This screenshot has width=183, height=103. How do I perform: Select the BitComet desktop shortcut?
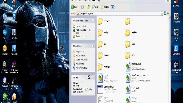(x=14, y=98)
